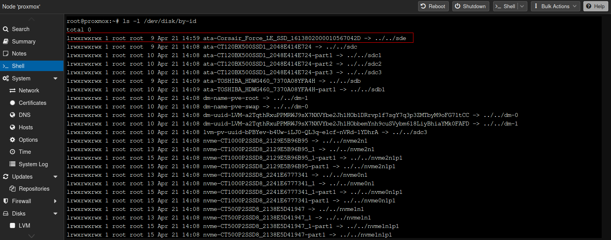Click the DNS globe icon

(12, 115)
